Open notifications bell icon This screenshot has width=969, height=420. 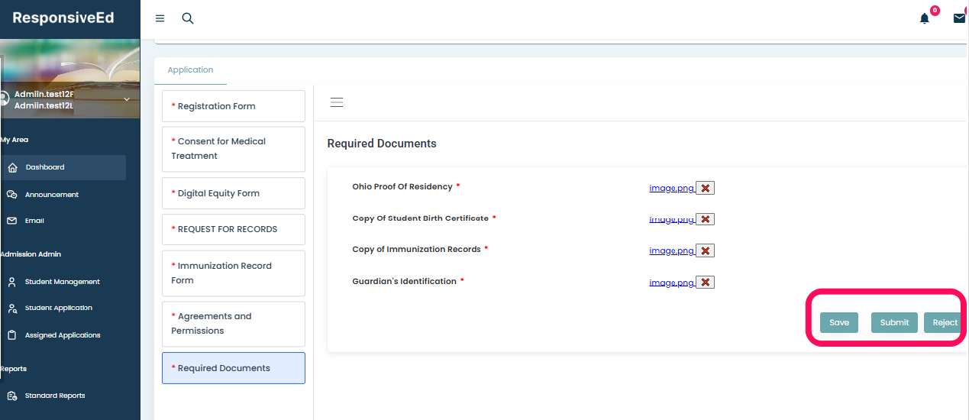coord(925,18)
